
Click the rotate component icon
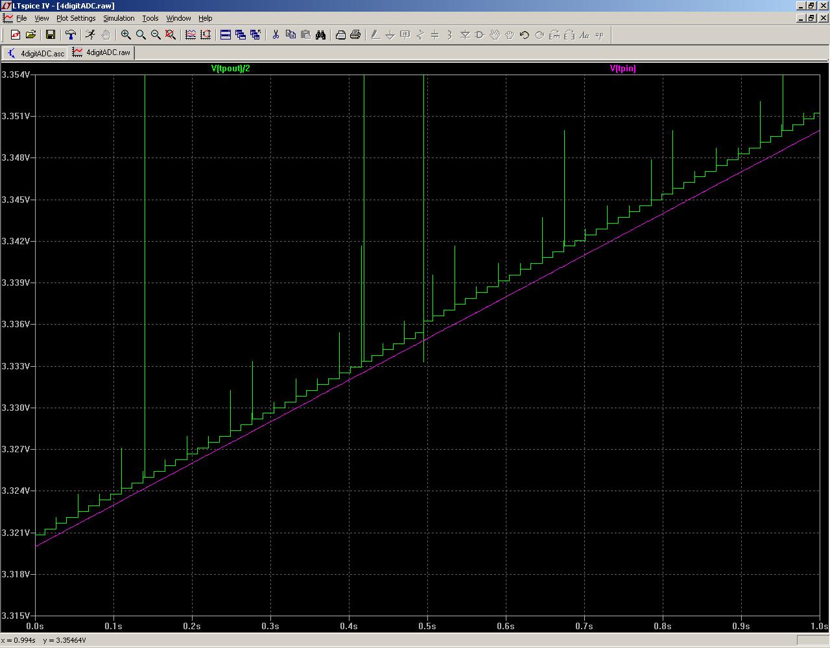[x=554, y=35]
